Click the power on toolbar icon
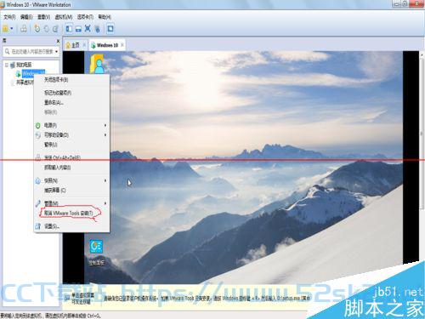Viewport: 425px width, 319px height. coord(5,29)
